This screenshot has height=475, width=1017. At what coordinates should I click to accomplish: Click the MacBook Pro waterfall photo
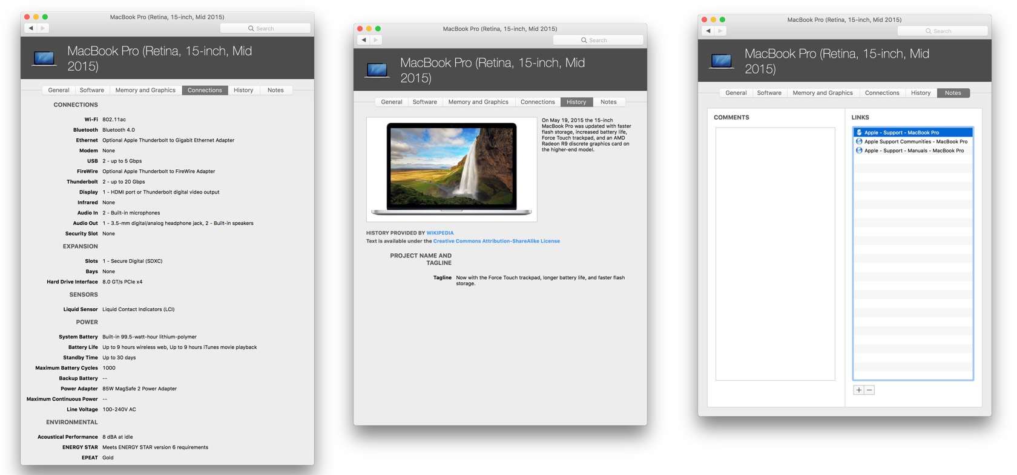tap(452, 169)
